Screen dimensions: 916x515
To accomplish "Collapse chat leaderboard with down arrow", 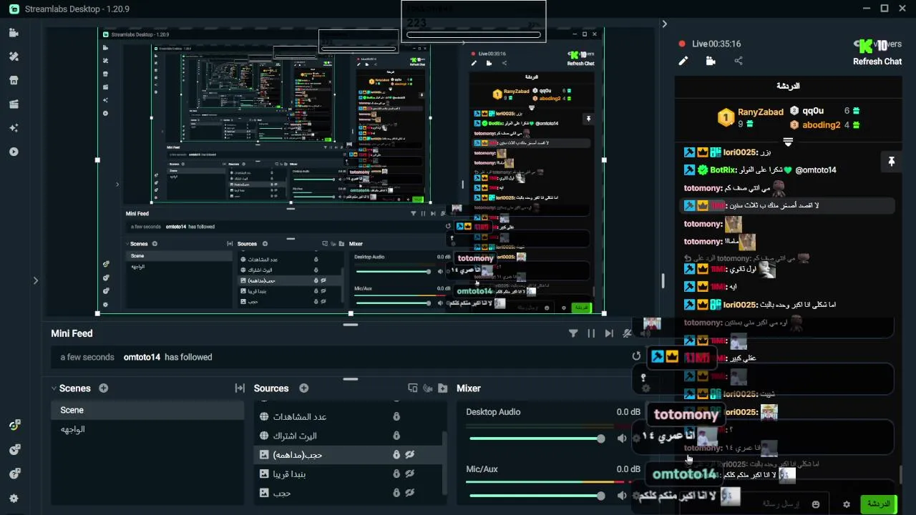I will [x=788, y=142].
